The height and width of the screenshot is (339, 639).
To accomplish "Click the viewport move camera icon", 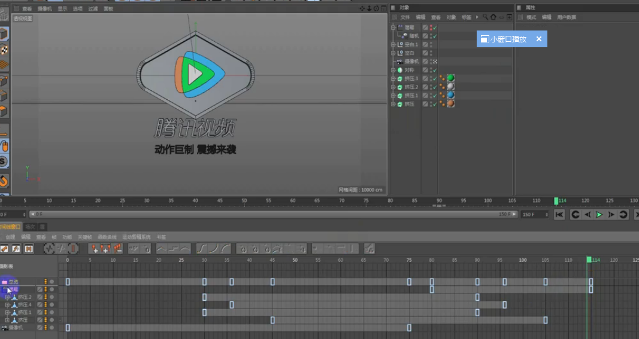I will tap(362, 8).
